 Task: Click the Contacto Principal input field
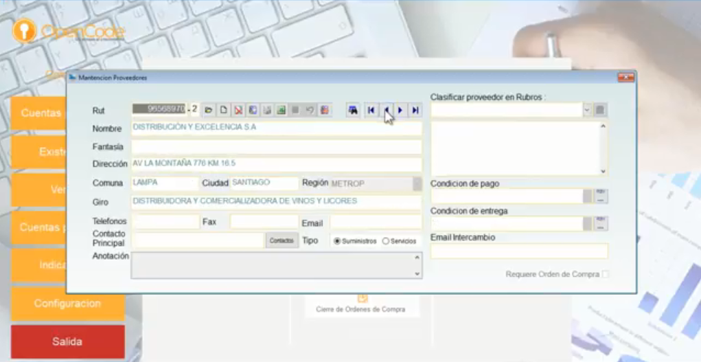(198, 240)
